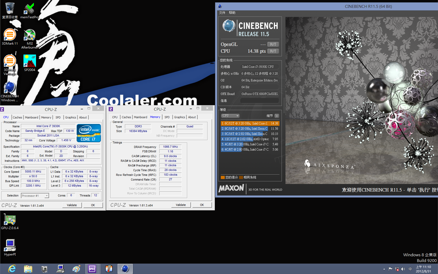The image size is (438, 274).
Task: Open CINEBENCH Windows desktop shortcut
Action: pyautogui.click(x=10, y=91)
